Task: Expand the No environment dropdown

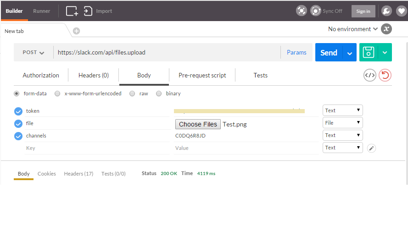Action: (353, 29)
